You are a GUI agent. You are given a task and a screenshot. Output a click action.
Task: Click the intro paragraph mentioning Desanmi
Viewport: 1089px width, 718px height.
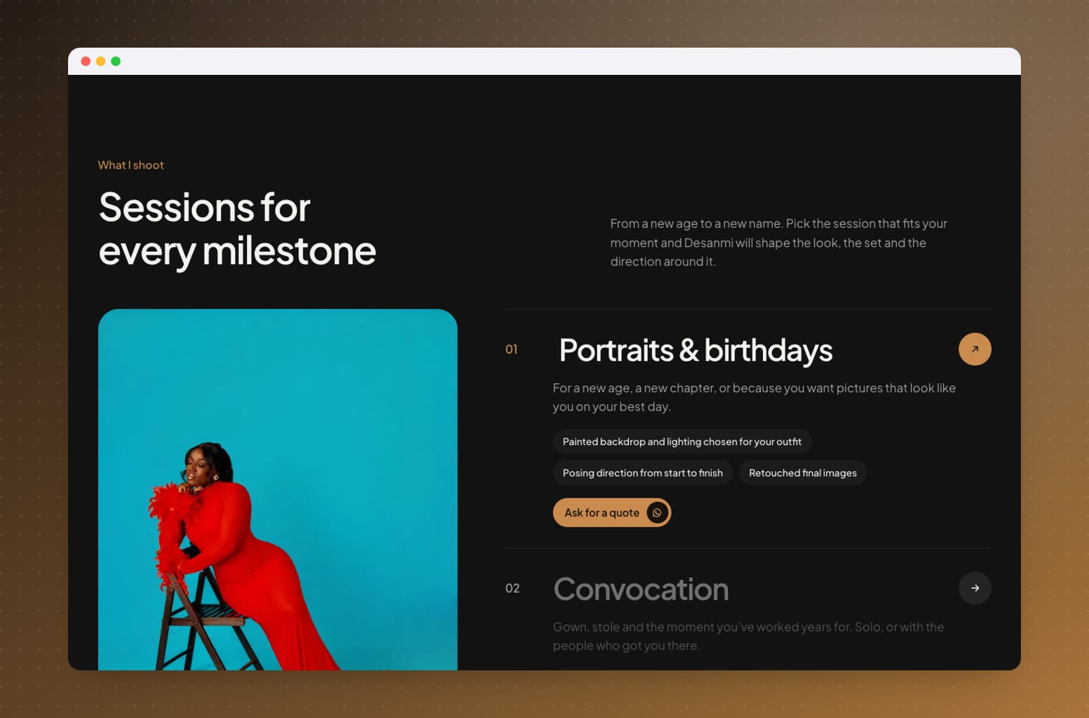point(779,242)
